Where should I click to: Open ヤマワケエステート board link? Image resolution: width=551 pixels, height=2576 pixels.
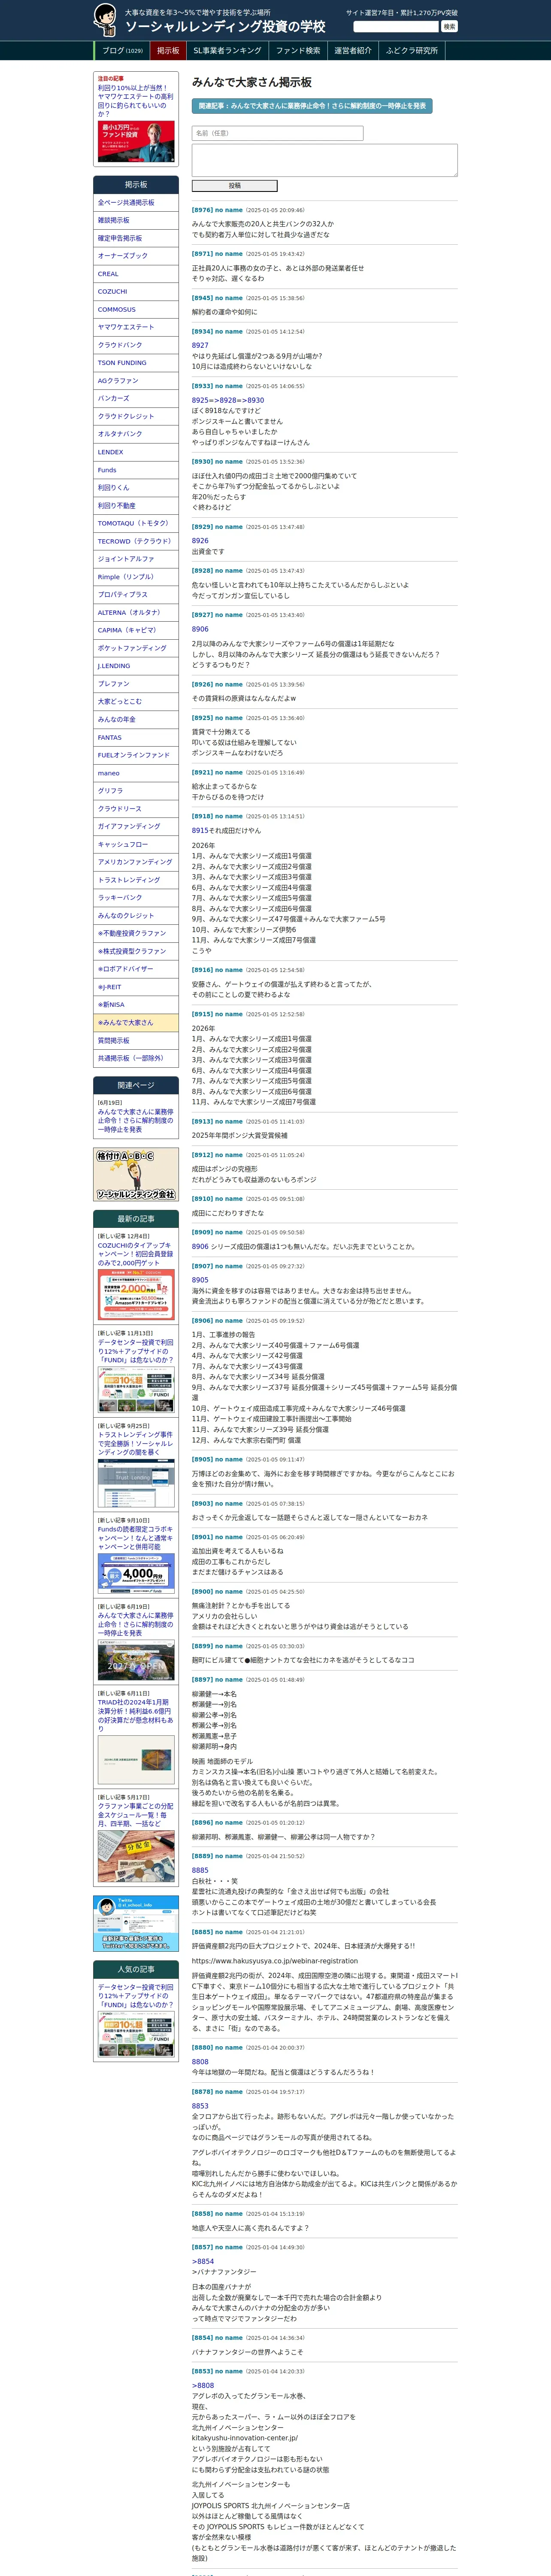tap(136, 327)
